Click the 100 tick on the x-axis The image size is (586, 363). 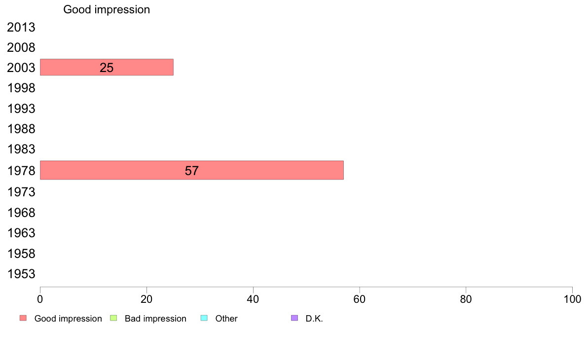point(572,299)
